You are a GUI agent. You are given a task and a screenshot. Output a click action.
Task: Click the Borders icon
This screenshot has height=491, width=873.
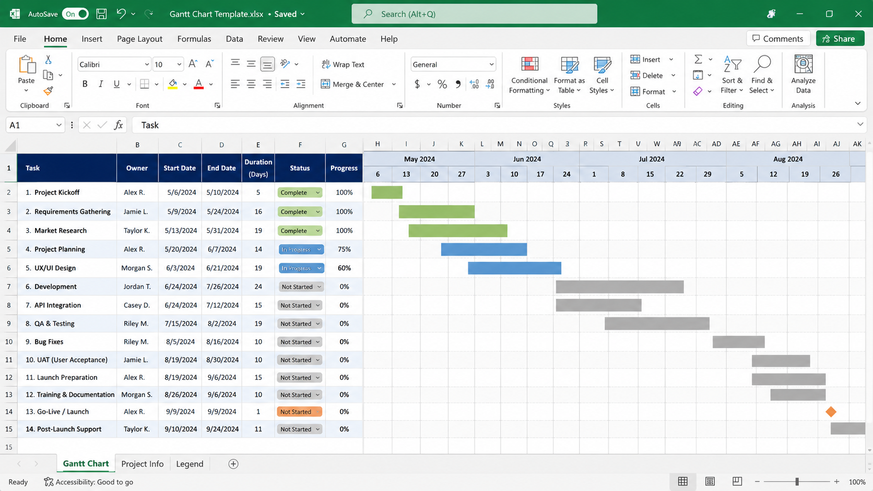click(x=145, y=84)
